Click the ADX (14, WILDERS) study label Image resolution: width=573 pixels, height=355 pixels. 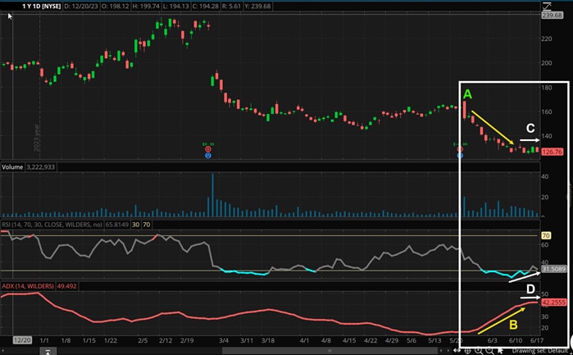click(28, 286)
